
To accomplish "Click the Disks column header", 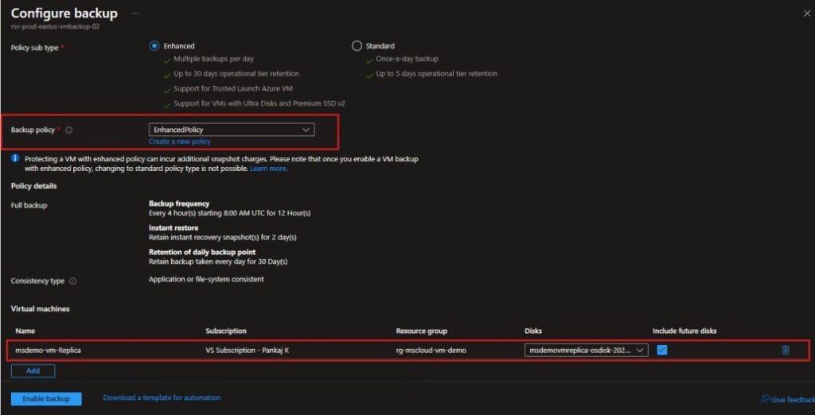I will 533,331.
